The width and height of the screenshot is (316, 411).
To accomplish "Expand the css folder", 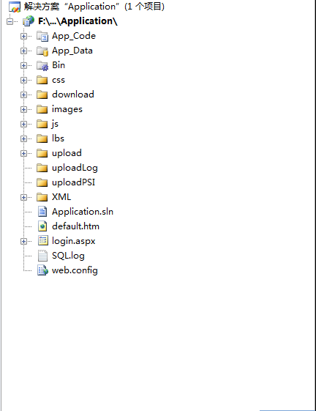I will point(23,80).
